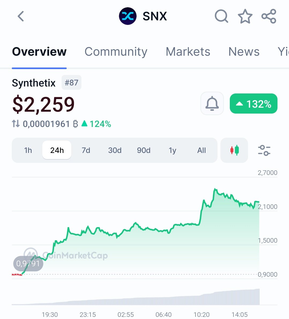The height and width of the screenshot is (319, 289).
Task: Select the 1h time range
Action: (x=28, y=150)
